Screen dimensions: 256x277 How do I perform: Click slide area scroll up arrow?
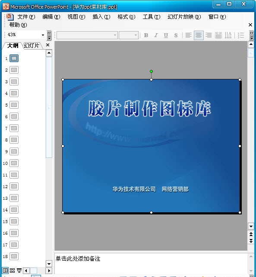pyautogui.click(x=251, y=44)
